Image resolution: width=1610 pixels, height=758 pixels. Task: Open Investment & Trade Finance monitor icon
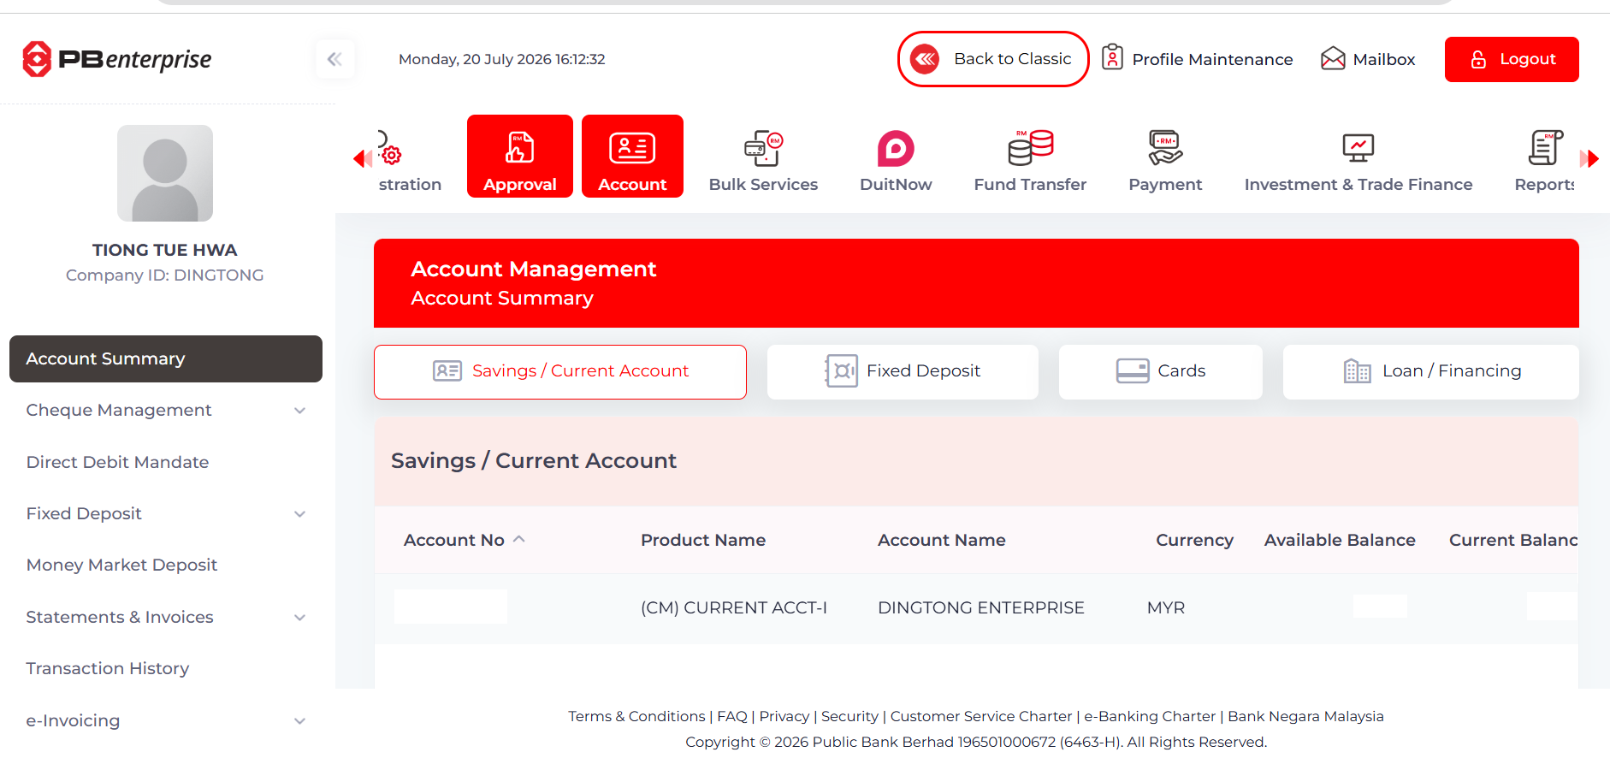pyautogui.click(x=1358, y=148)
